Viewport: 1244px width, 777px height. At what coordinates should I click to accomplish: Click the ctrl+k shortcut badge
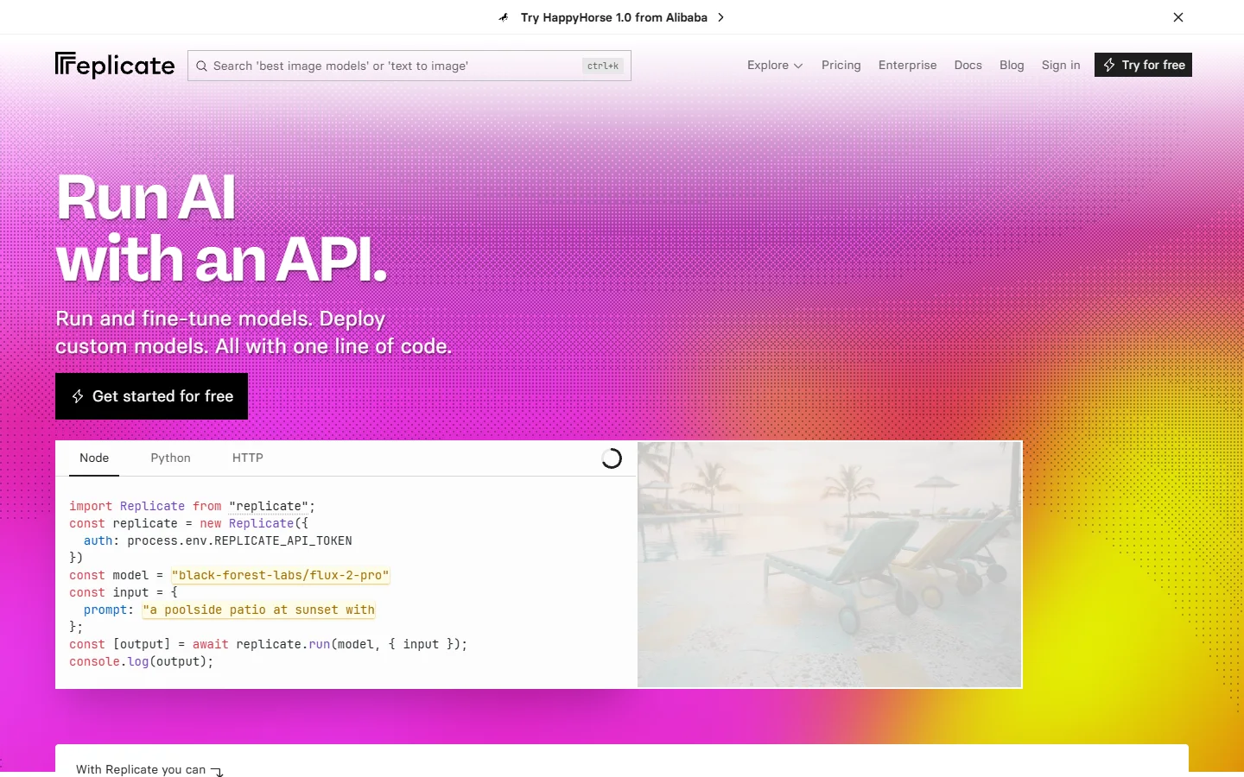pos(603,66)
